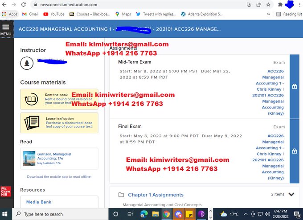The width and height of the screenshot is (303, 220).
Task: Expand Chapter 1 Assignments chevron
Action: click(x=291, y=194)
